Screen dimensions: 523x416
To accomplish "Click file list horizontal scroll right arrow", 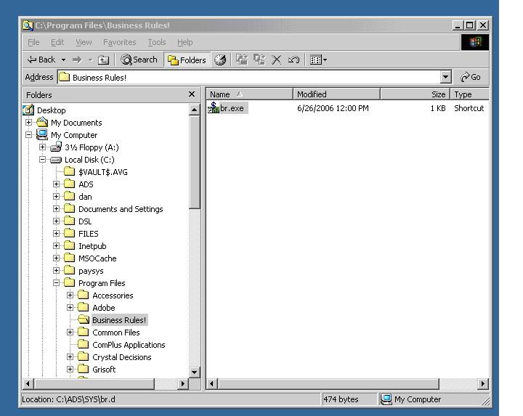I will [x=483, y=383].
